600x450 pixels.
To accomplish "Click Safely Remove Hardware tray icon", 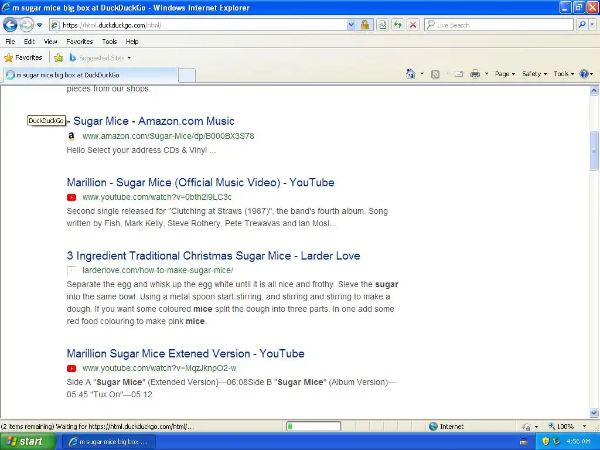I will (x=557, y=442).
